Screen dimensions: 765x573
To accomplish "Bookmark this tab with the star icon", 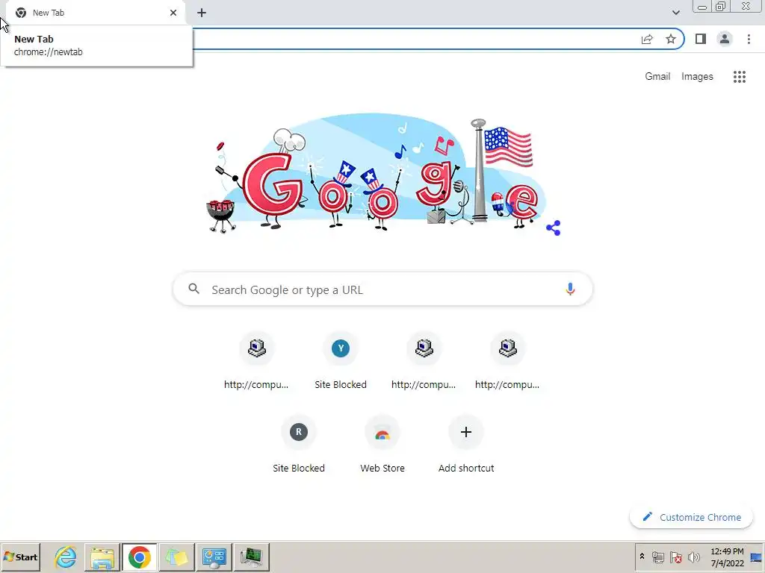I will coord(671,39).
